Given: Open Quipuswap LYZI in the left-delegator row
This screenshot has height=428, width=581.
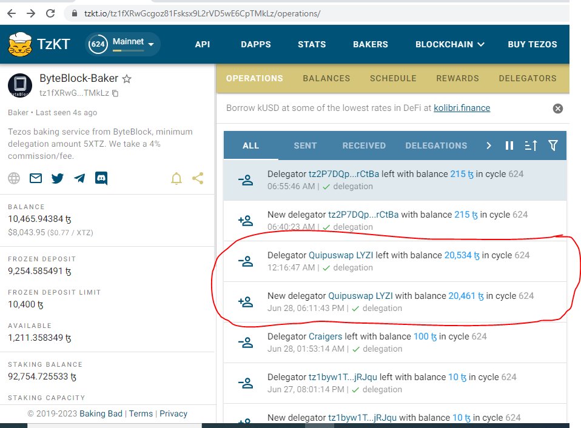Looking at the screenshot, I should click(x=340, y=255).
